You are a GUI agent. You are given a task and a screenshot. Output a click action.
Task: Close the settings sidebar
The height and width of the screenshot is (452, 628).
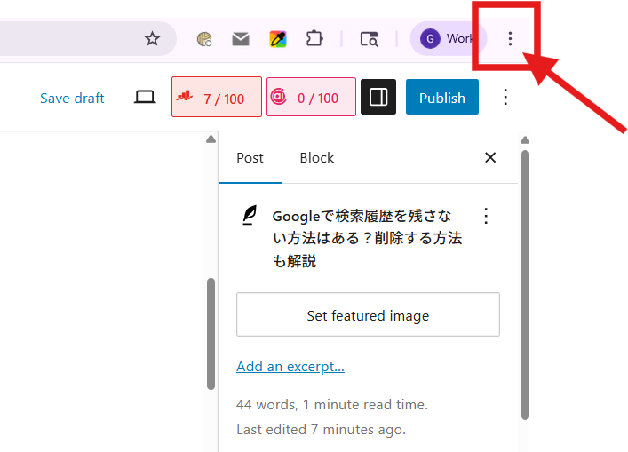490,158
